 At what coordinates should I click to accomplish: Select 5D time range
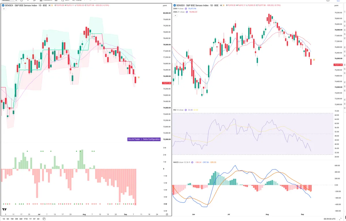pyautogui.click(x=7, y=219)
